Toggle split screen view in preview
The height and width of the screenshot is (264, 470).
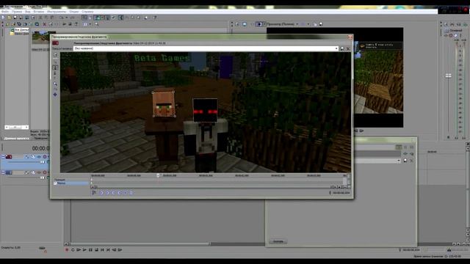pyautogui.click(x=258, y=24)
